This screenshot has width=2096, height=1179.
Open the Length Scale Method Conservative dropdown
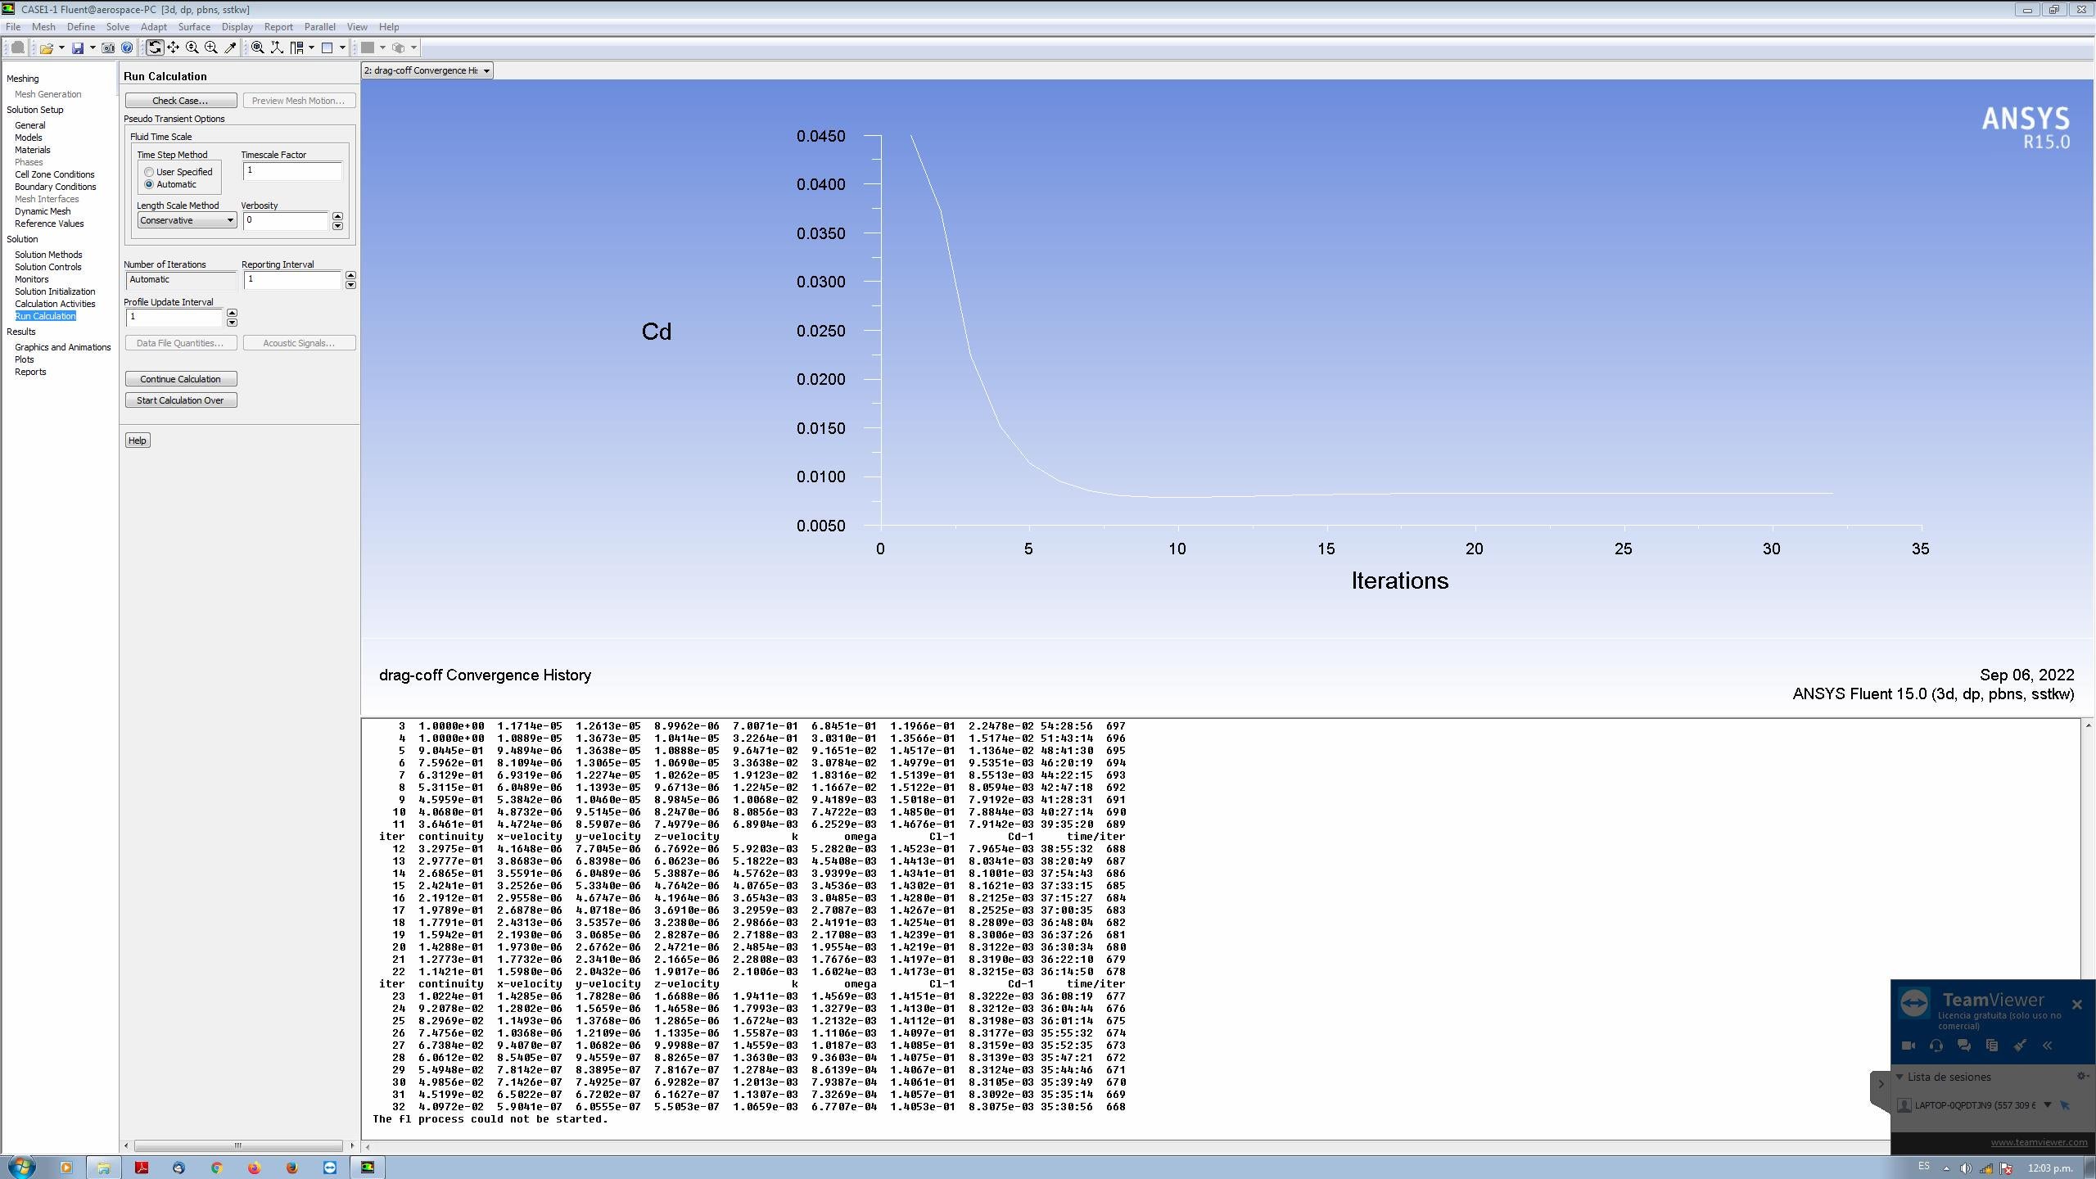[187, 220]
